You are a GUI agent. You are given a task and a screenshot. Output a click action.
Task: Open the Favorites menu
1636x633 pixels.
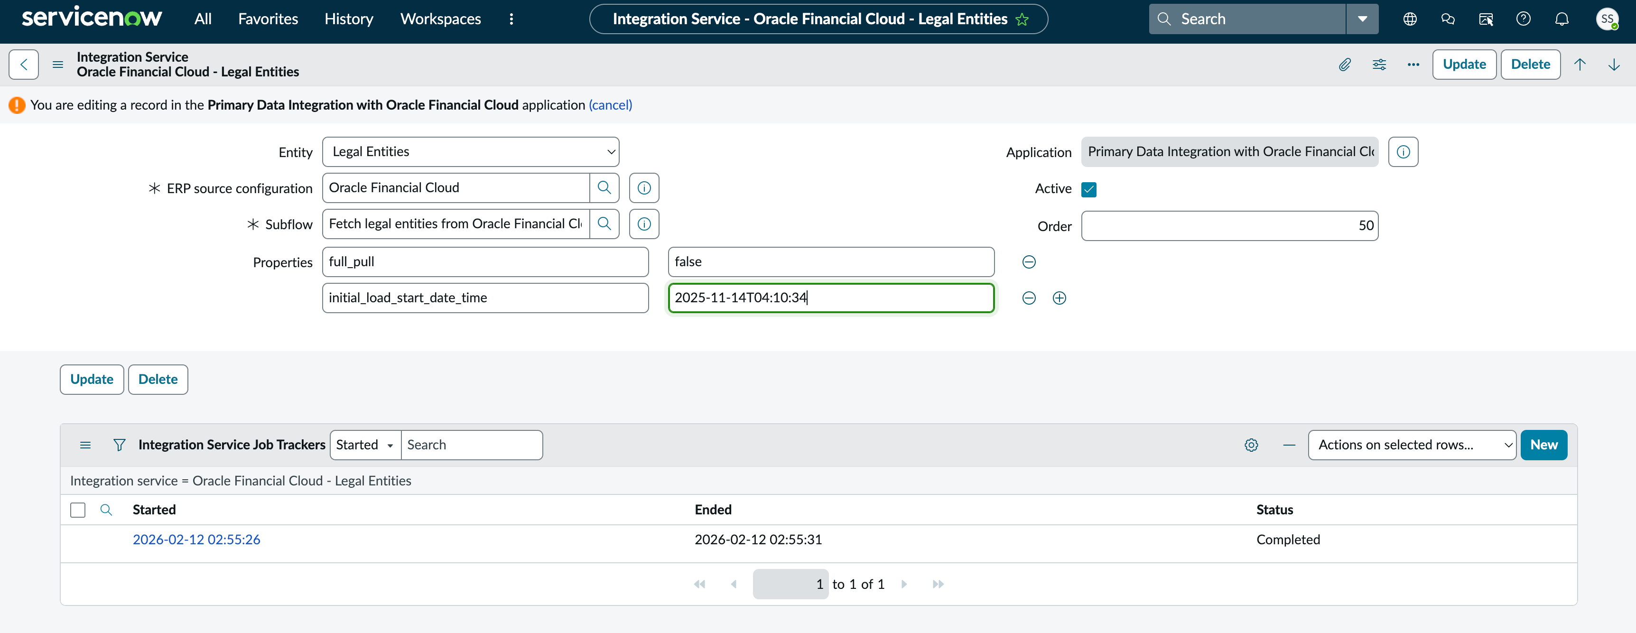(268, 19)
